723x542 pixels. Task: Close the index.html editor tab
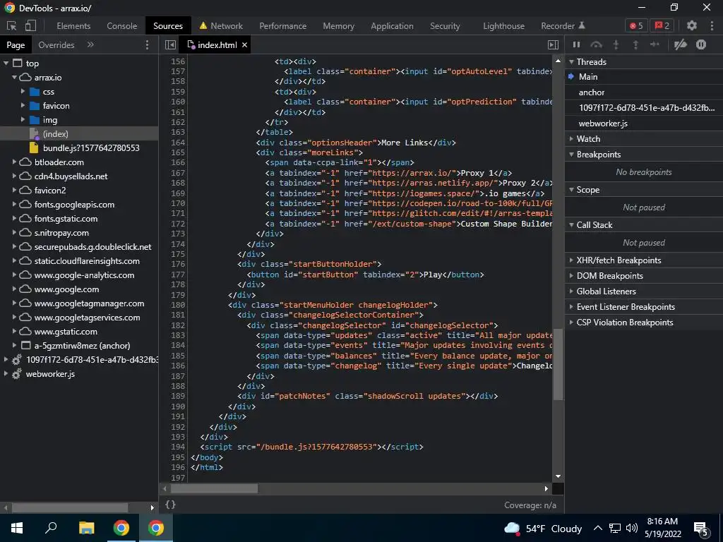point(244,44)
